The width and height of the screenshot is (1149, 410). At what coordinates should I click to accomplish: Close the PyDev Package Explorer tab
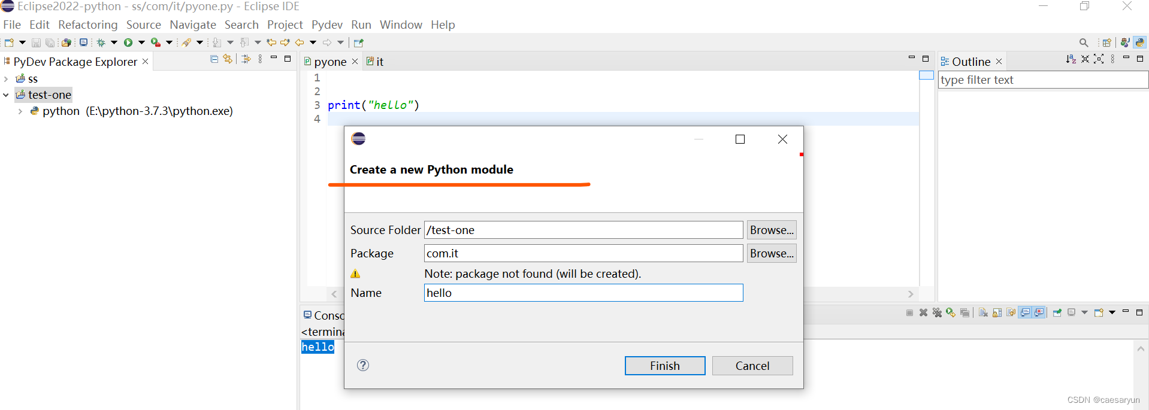point(146,62)
